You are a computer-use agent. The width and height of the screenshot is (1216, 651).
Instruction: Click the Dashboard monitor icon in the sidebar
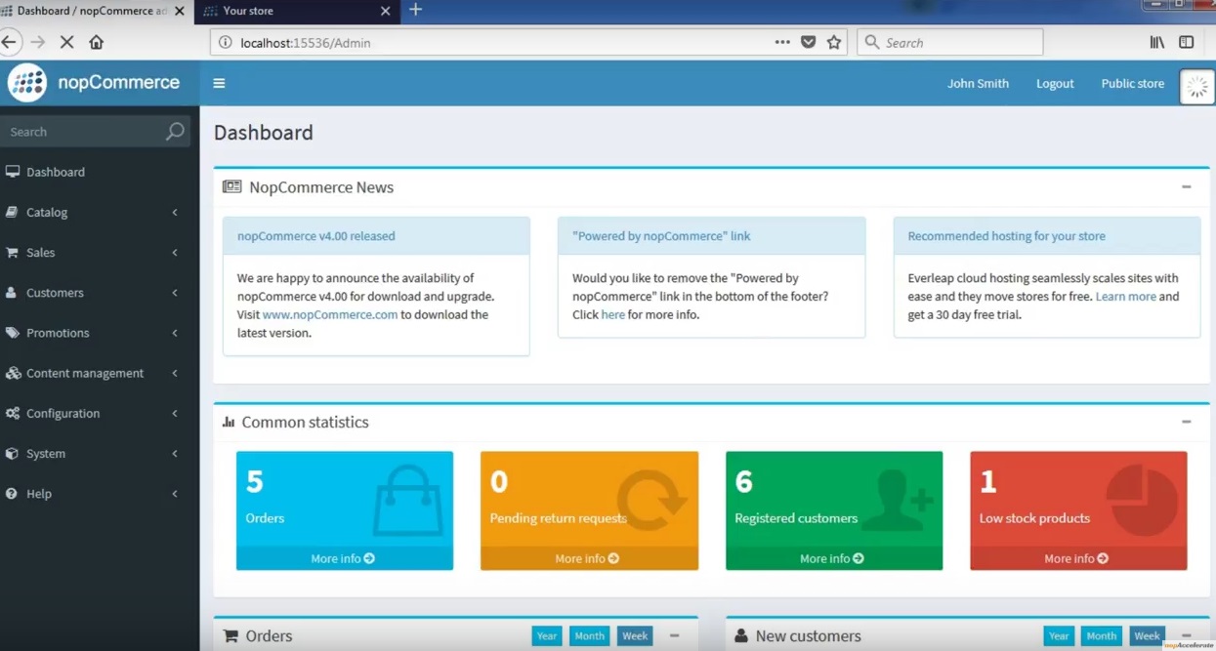click(x=13, y=172)
